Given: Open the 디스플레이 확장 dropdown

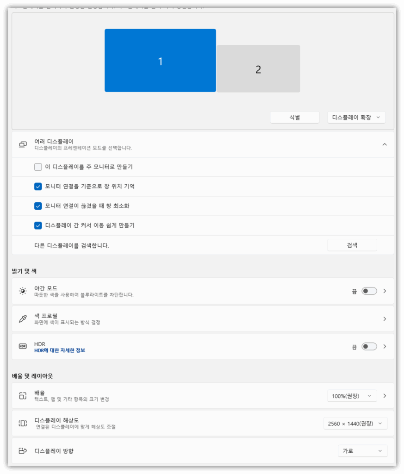Looking at the screenshot, I should pyautogui.click(x=356, y=117).
